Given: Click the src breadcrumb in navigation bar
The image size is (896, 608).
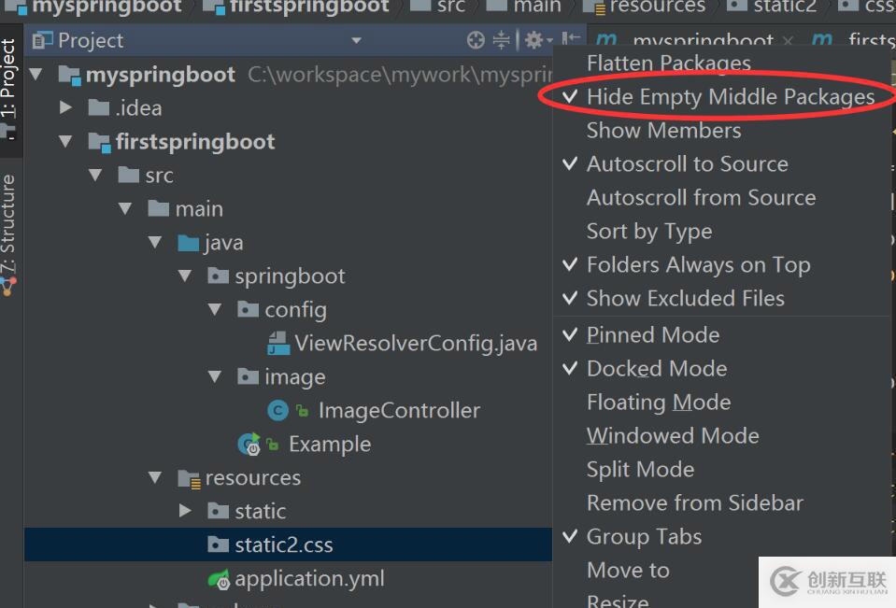Looking at the screenshot, I should (449, 7).
